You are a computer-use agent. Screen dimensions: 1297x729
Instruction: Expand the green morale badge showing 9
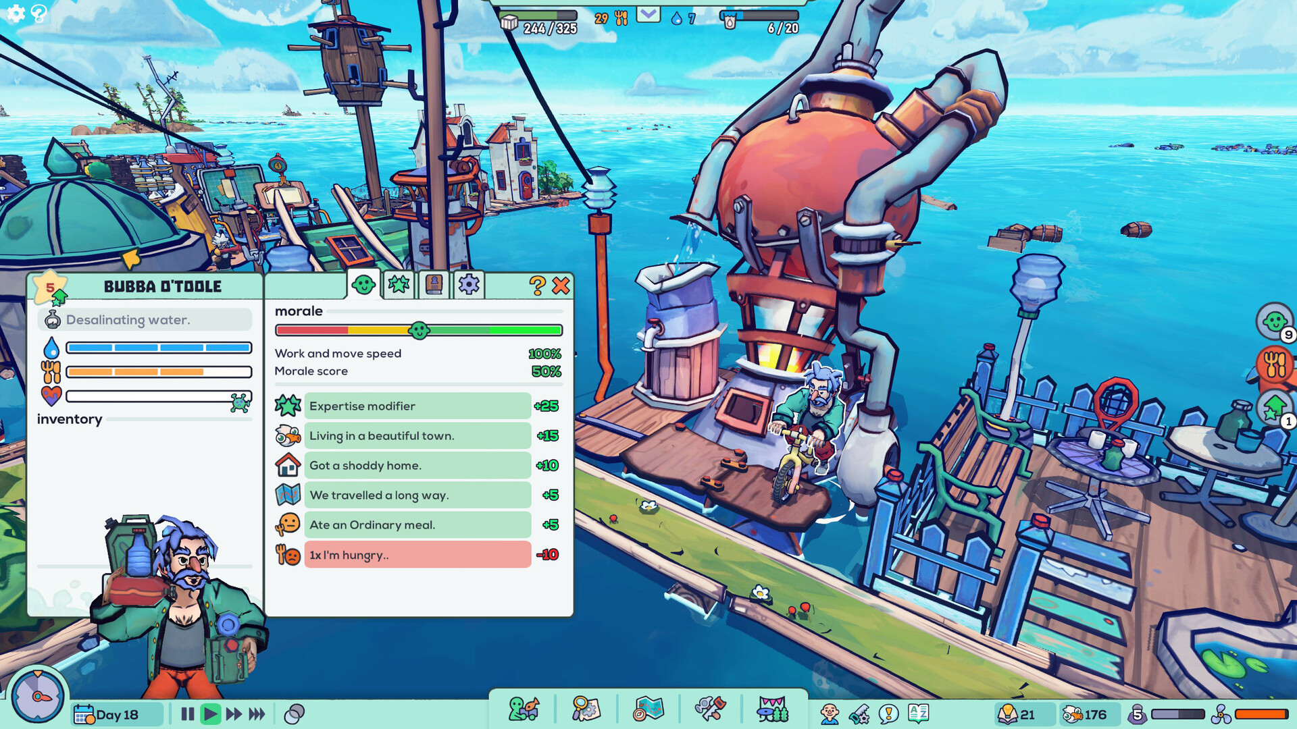[x=1273, y=323]
